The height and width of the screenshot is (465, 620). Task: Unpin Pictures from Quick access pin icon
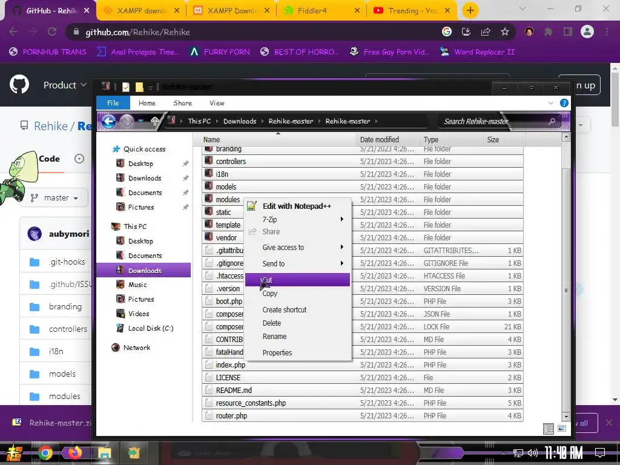tap(185, 207)
